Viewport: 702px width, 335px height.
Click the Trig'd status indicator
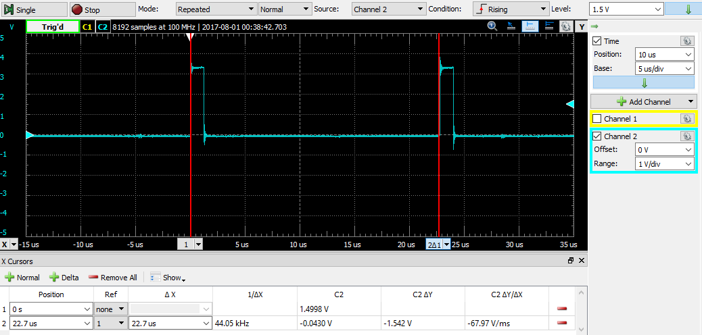(53, 27)
